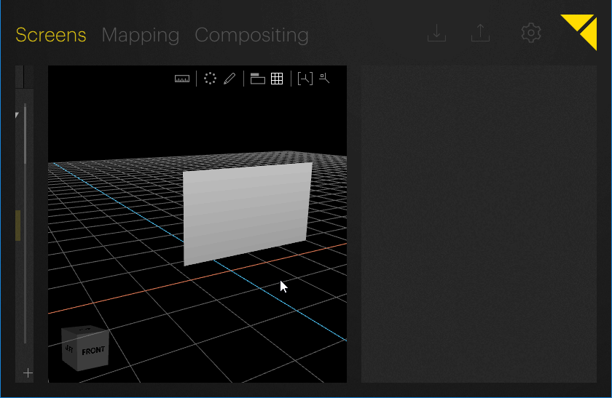Click the upload export icon
Screen dimensions: 612x398
(481, 33)
